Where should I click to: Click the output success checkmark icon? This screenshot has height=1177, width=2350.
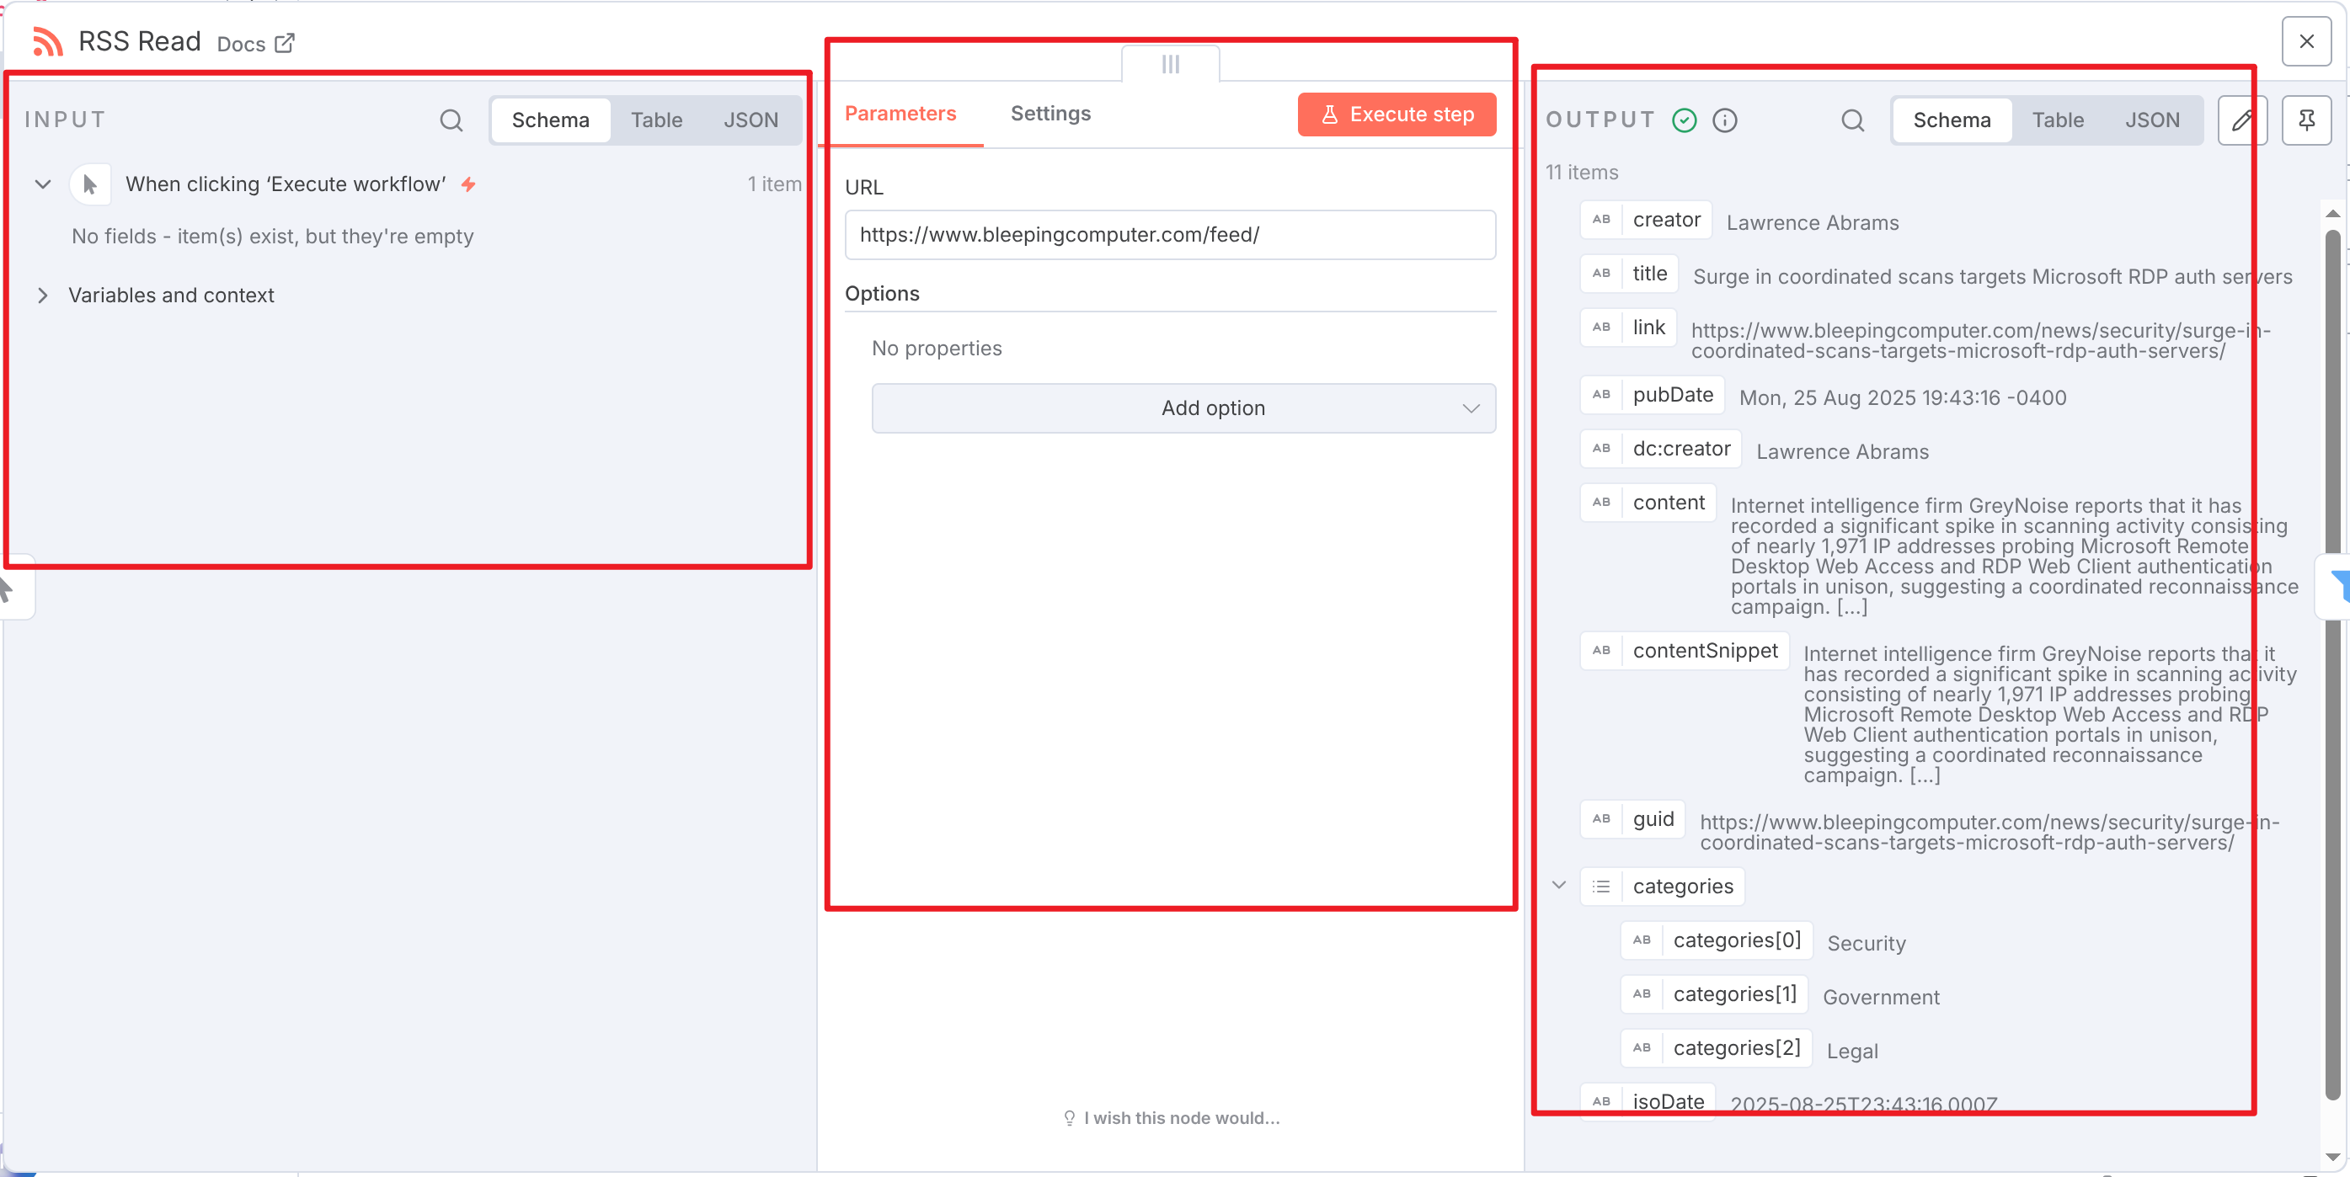point(1684,120)
